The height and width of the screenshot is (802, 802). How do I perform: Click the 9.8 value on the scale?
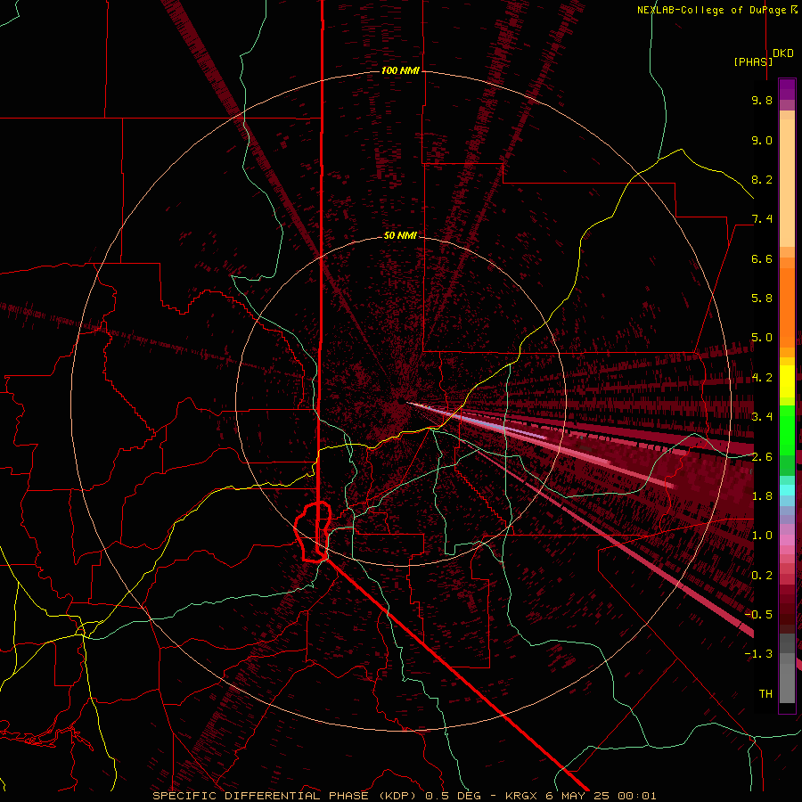click(x=762, y=100)
